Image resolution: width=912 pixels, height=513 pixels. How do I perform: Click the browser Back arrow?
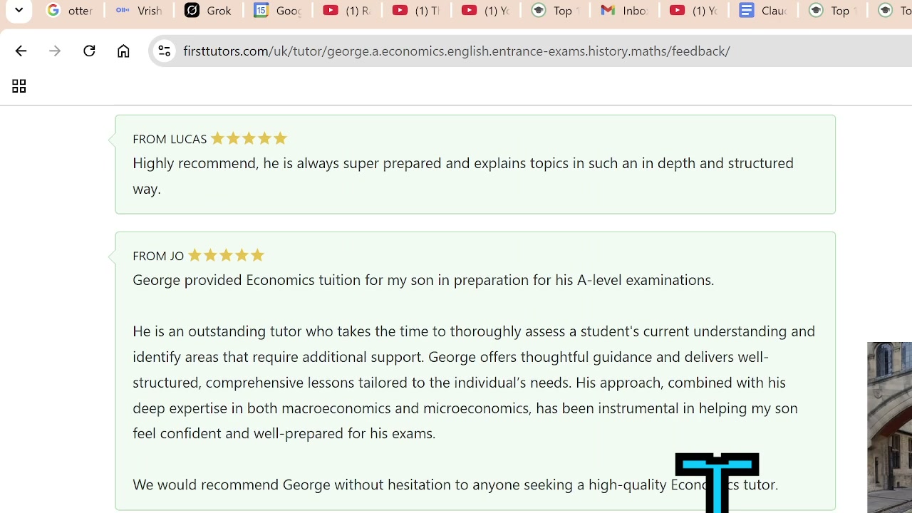21,51
